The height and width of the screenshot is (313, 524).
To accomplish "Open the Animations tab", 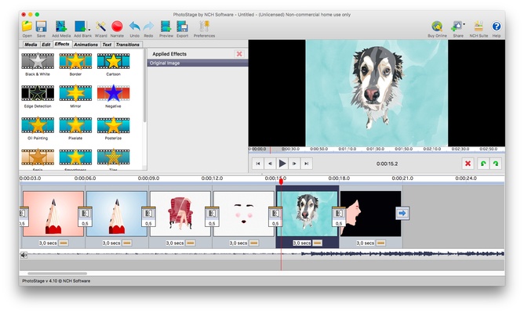I will click(x=86, y=45).
